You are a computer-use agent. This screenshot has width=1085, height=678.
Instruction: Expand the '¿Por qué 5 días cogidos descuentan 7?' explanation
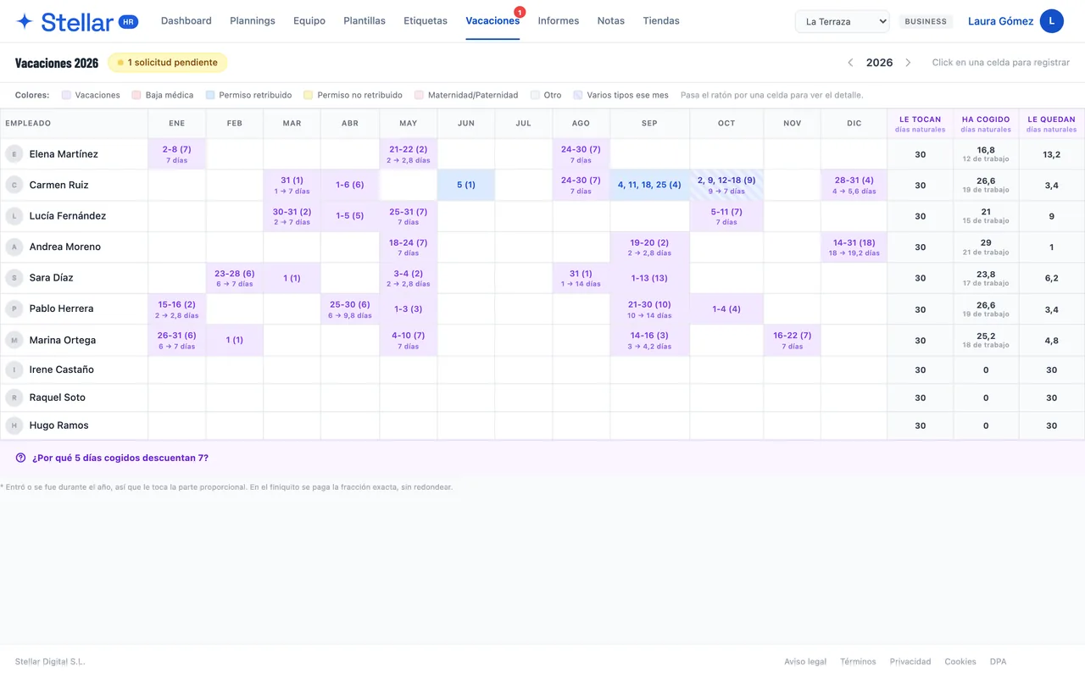(120, 458)
